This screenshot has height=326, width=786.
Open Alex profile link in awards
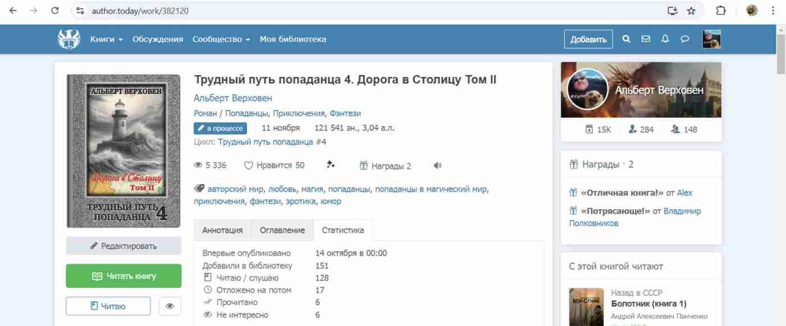point(685,193)
